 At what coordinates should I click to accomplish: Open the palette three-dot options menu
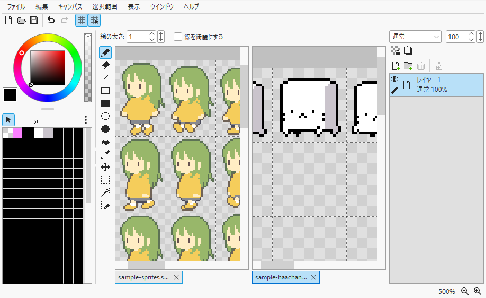[86, 120]
